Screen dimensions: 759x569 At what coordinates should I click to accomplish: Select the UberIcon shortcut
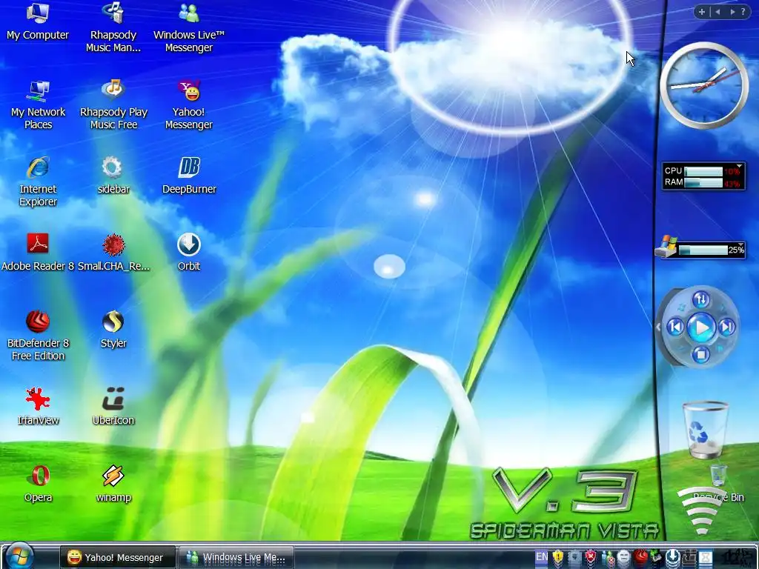coord(113,407)
